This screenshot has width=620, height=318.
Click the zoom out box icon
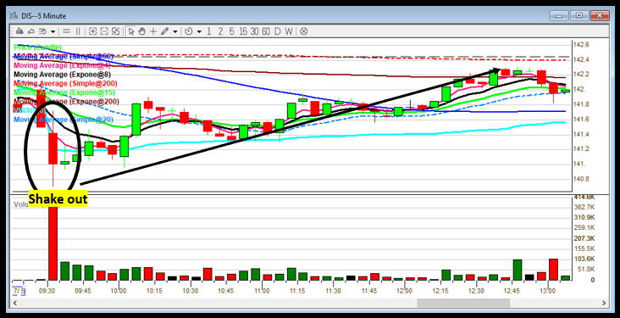point(104,31)
